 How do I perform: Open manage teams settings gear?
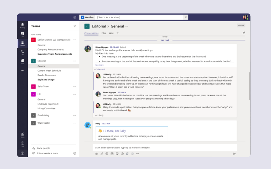(x=75, y=153)
